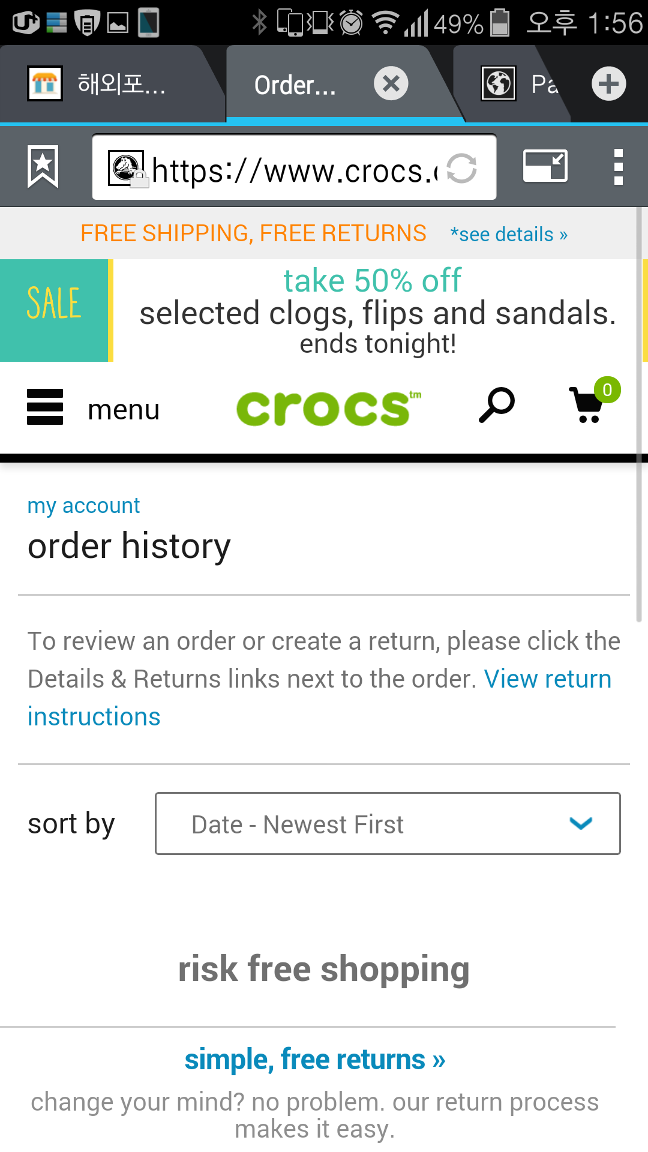Viewport: 648px width, 1152px height.
Task: Tap the bookmark star icon
Action: pyautogui.click(x=43, y=166)
